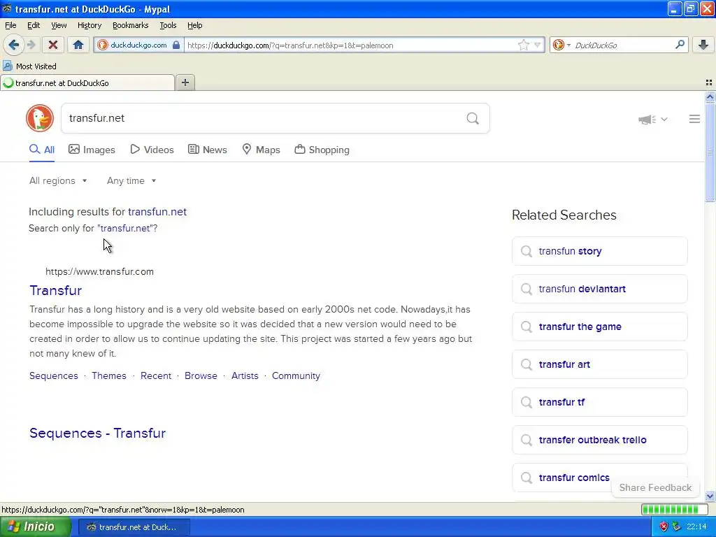Click the red shield tray icon

click(x=663, y=527)
